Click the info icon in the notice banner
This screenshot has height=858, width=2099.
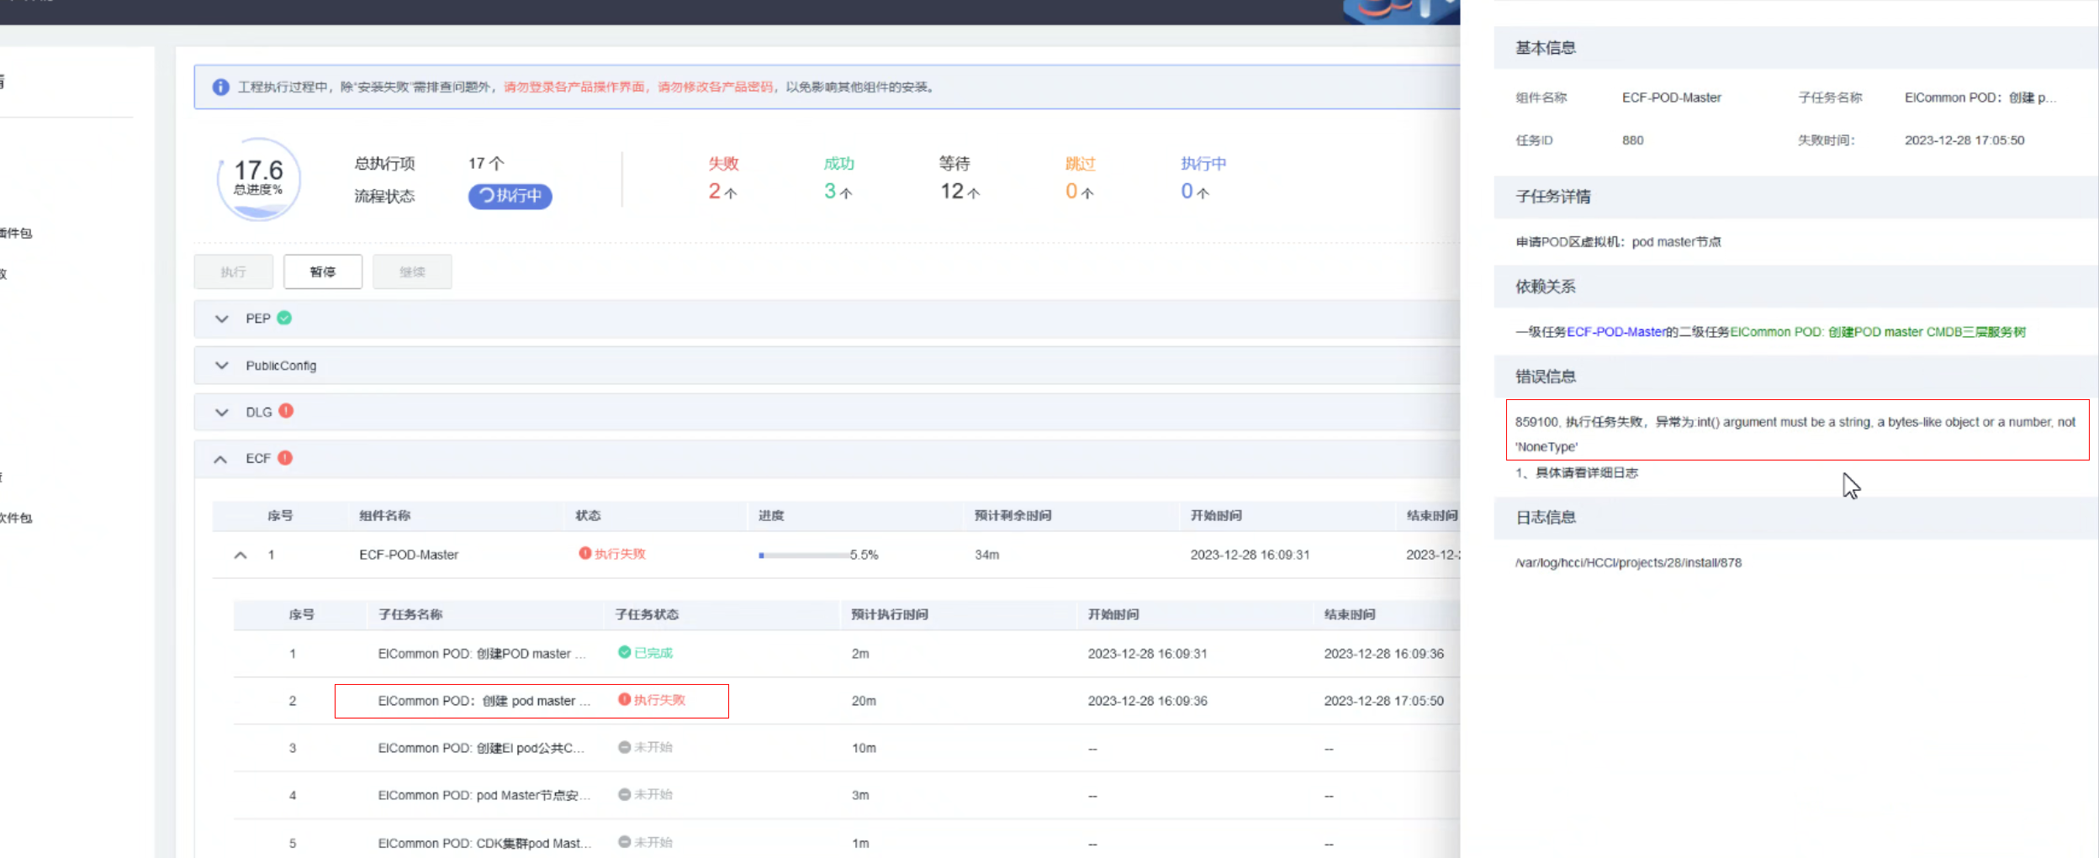220,87
